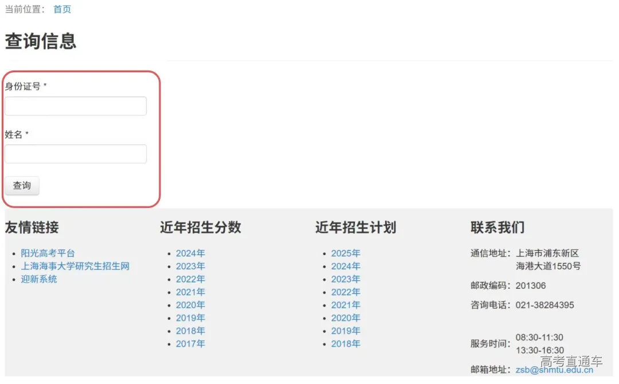View the 2022年 enrollment plan
Image resolution: width=619 pixels, height=384 pixels.
pyautogui.click(x=346, y=292)
